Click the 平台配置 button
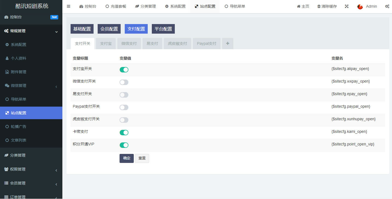 [163, 29]
